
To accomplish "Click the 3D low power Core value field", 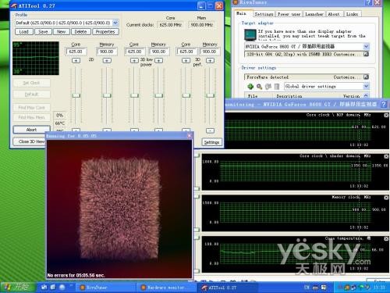I will (135, 52).
